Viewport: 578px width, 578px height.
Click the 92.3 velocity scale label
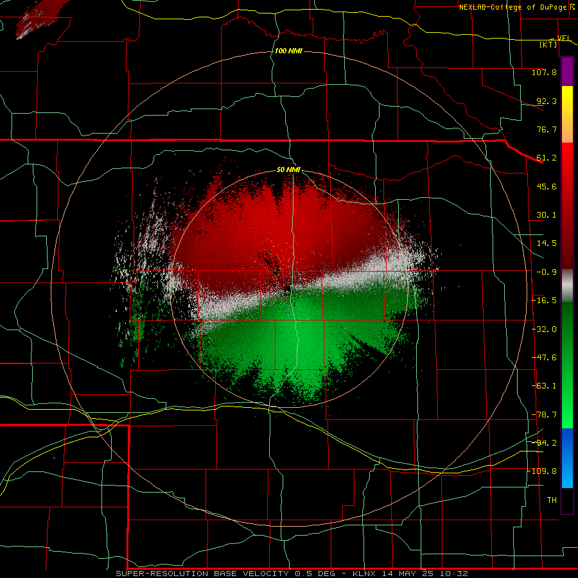tap(547, 101)
